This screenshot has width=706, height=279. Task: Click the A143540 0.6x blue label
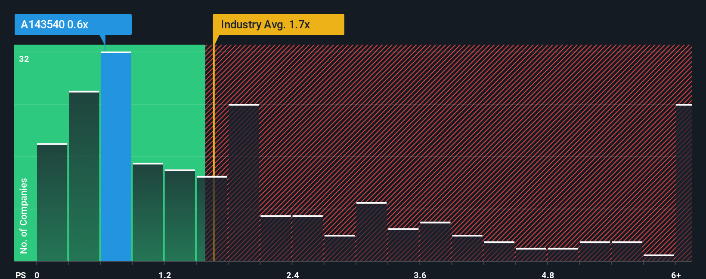point(73,24)
